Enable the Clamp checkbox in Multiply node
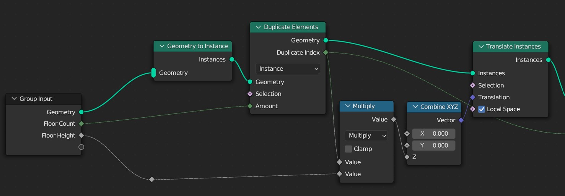565x196 pixels. tap(348, 149)
